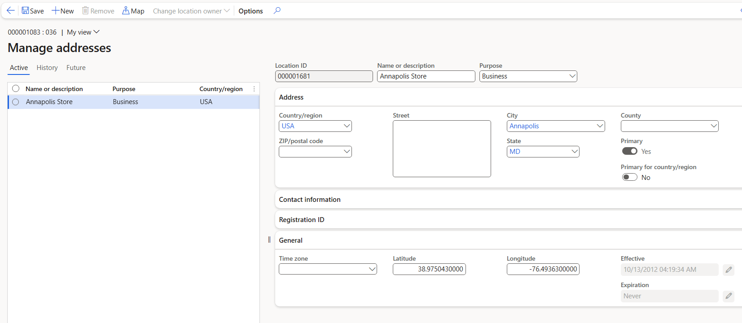The height and width of the screenshot is (323, 742).
Task: Enable Primary for country/region toggle
Action: click(x=629, y=177)
